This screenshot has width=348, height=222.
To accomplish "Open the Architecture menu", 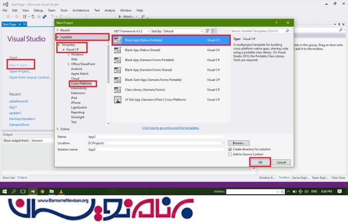I will tap(81, 10).
